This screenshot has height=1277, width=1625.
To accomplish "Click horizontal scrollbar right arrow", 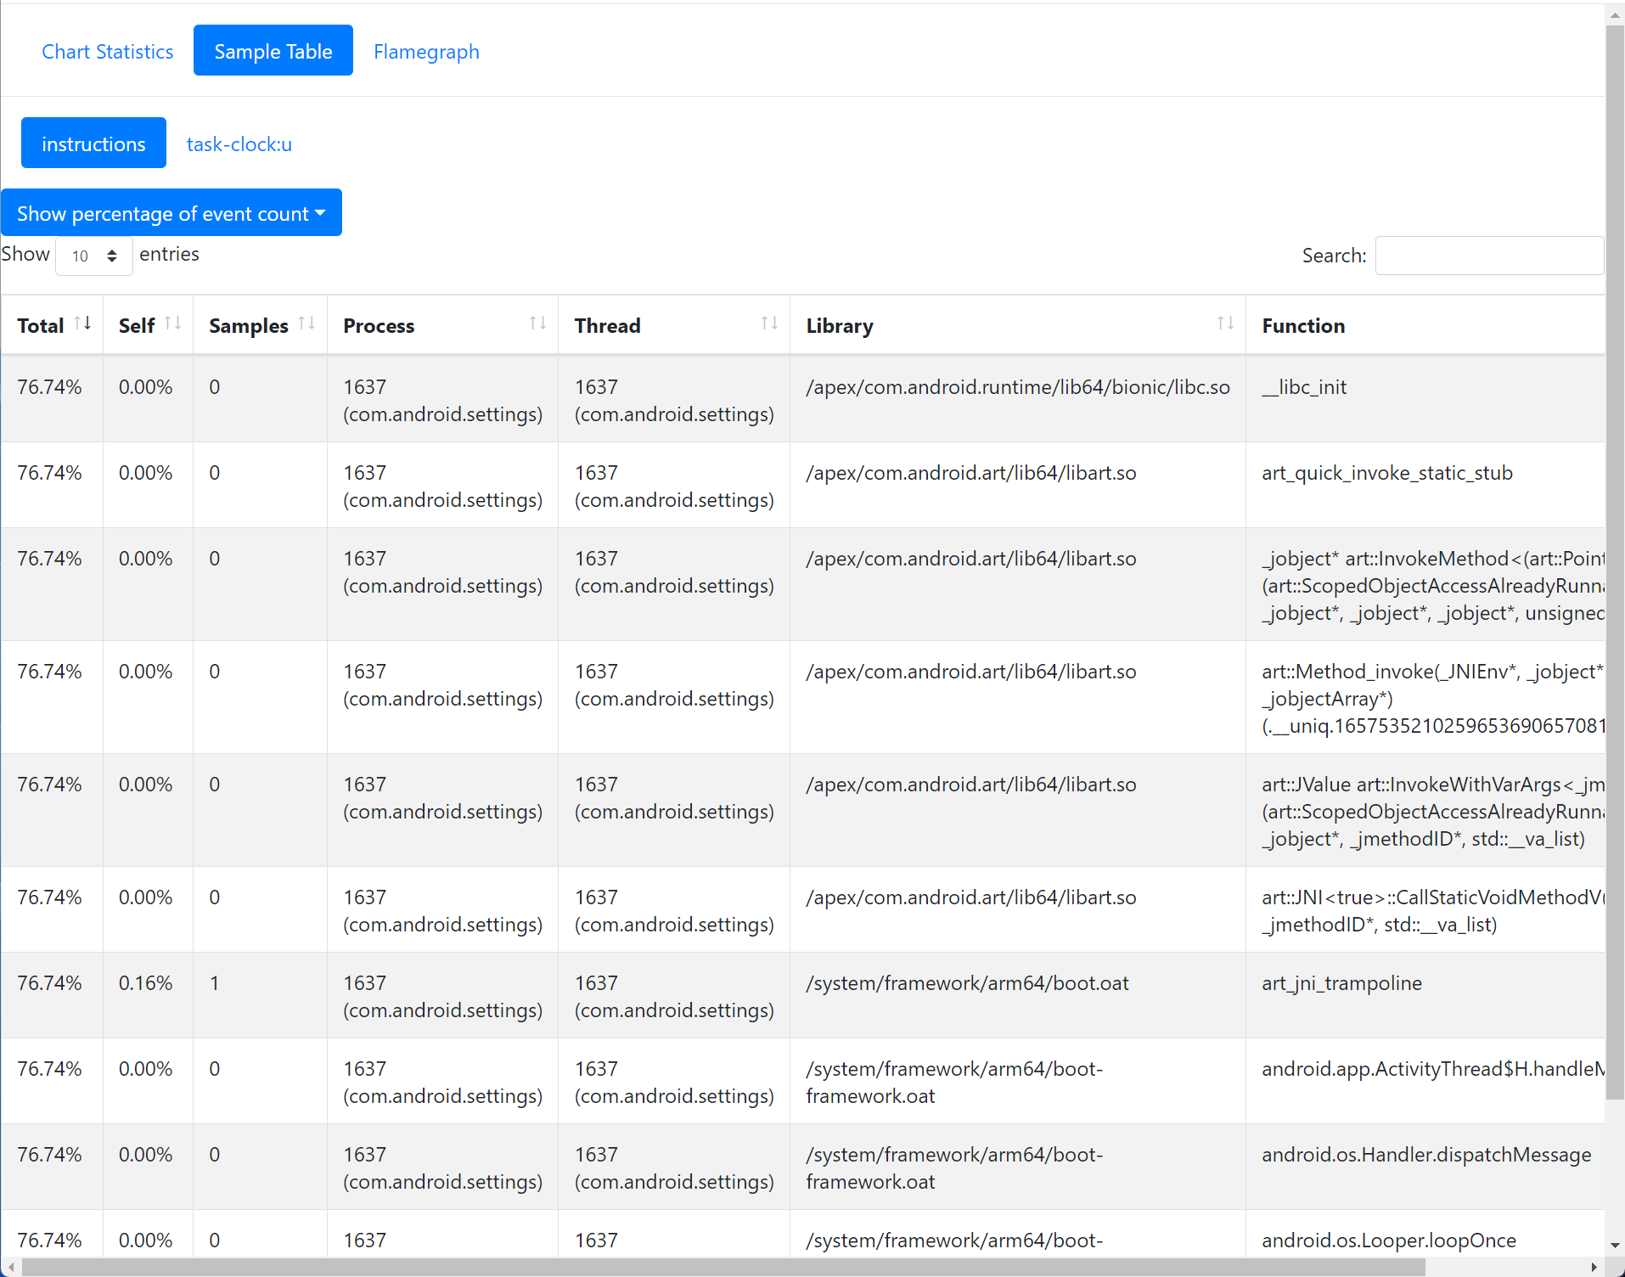I will click(x=1594, y=1267).
